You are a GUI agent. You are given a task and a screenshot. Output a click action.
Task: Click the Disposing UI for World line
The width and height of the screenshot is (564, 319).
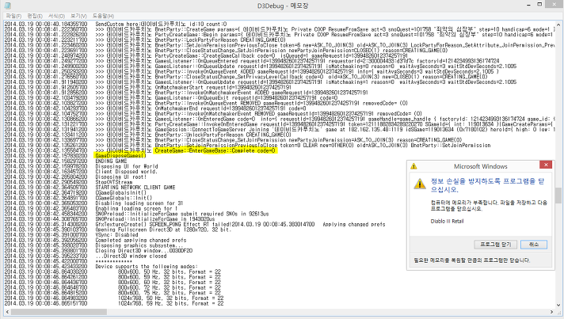[x=127, y=166]
